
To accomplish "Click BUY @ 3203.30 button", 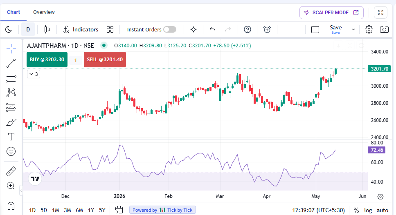I will (47, 60).
